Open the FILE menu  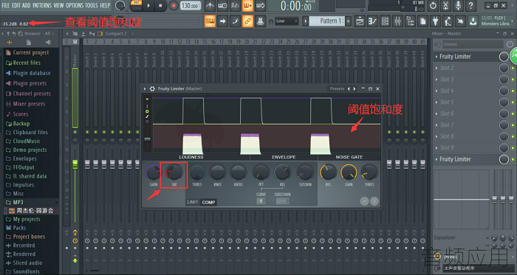click(6, 6)
